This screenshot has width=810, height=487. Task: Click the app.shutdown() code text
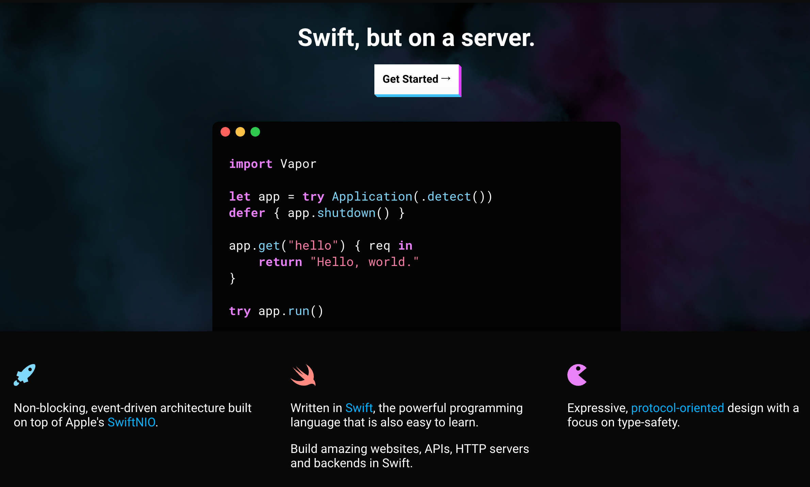338,213
